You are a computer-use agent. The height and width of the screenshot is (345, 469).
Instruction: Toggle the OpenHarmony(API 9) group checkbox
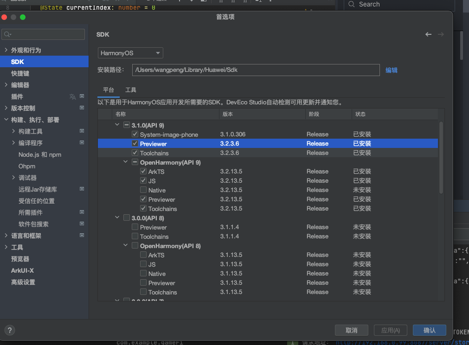click(135, 162)
